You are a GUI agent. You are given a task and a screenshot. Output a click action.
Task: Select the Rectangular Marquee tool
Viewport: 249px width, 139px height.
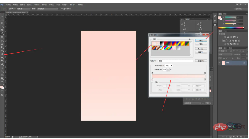(2, 20)
